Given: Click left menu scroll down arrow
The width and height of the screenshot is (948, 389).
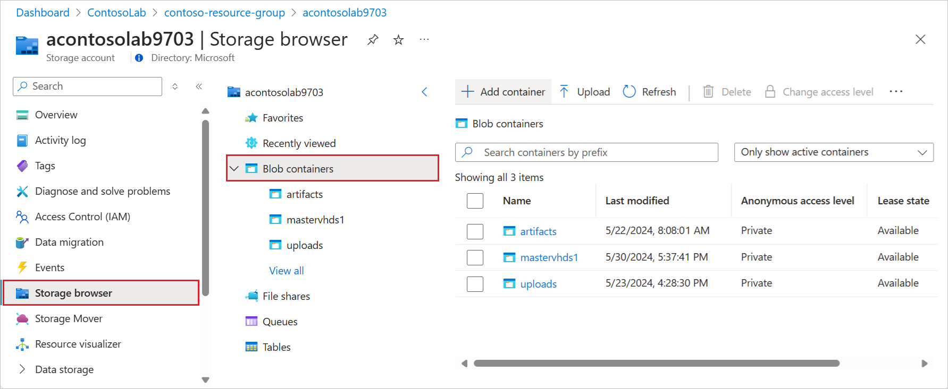Looking at the screenshot, I should [x=206, y=380].
